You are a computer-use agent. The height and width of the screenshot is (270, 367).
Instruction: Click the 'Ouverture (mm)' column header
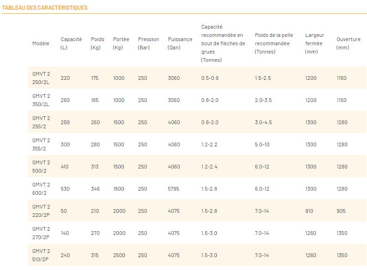click(349, 43)
